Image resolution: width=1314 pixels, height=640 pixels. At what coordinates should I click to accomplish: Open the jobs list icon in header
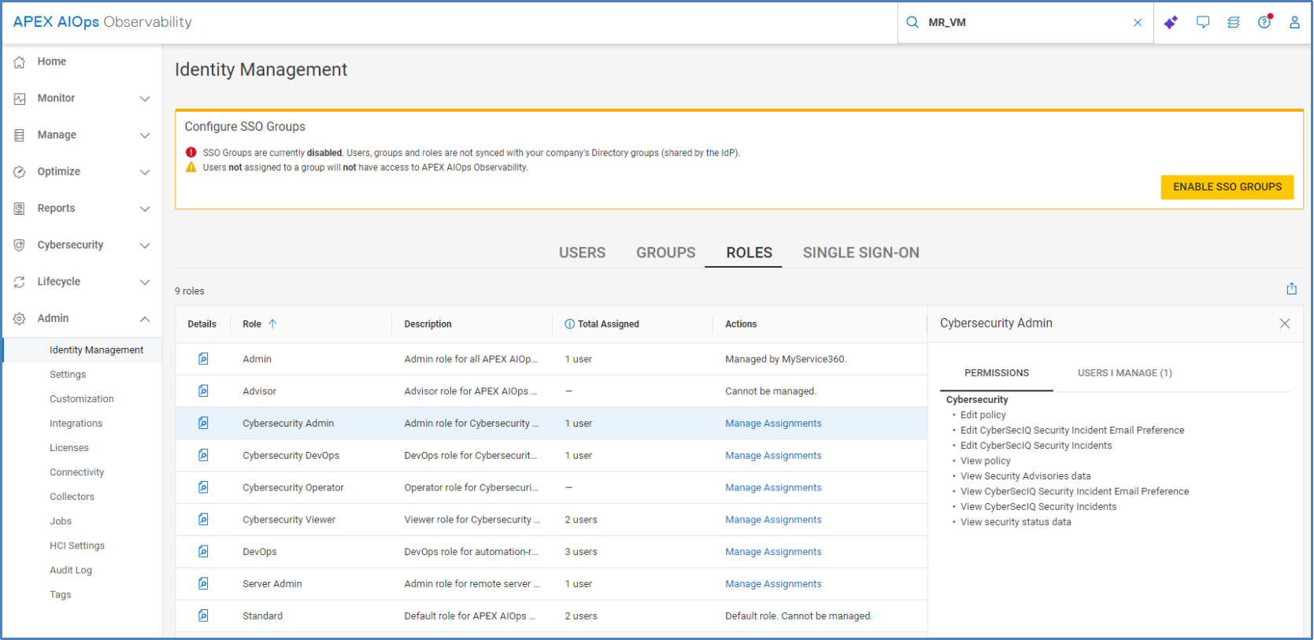(1234, 22)
